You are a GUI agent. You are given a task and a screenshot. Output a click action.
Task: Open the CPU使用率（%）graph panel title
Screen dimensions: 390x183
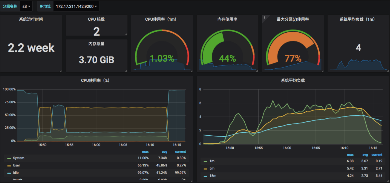(x=96, y=80)
